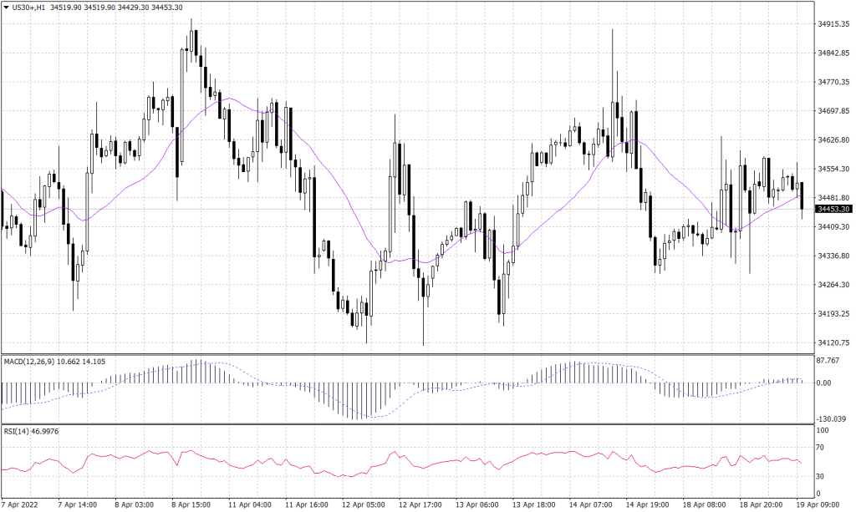Click the 12 Apr 05:00 time label
Viewport: 856px width, 512px height.
[x=363, y=505]
